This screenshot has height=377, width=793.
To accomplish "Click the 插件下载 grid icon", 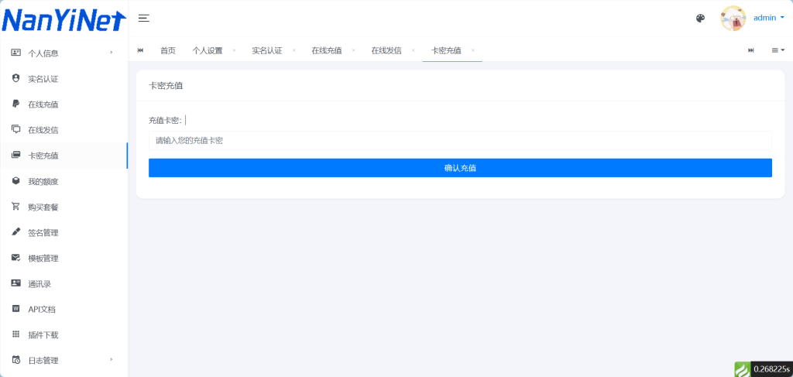I will 15,334.
